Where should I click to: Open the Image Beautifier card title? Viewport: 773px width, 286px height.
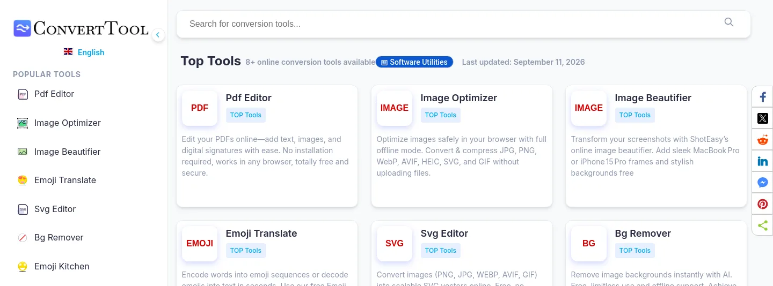pos(653,98)
